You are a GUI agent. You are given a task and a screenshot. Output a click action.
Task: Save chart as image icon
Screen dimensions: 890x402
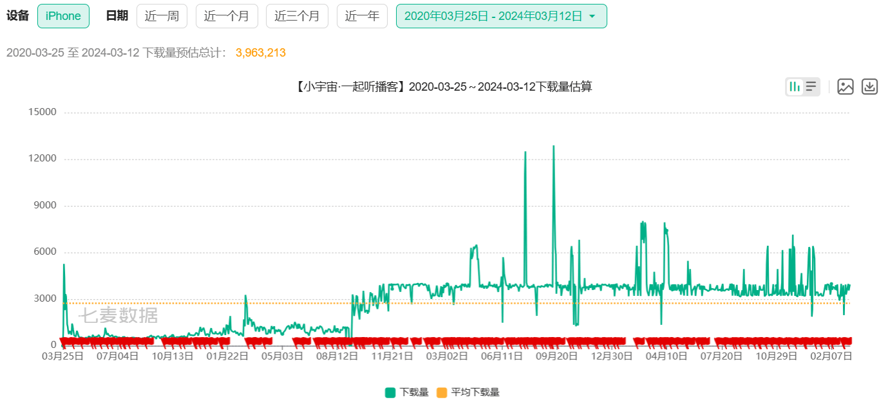[846, 86]
